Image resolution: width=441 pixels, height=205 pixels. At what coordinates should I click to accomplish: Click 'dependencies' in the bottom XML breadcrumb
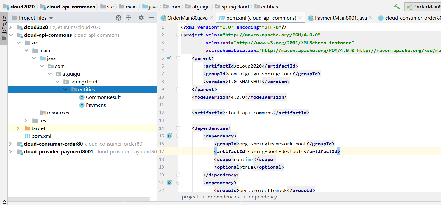pos(223,197)
